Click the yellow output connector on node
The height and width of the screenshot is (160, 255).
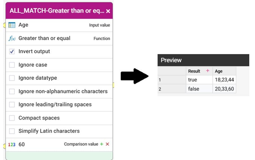coord(114,85)
